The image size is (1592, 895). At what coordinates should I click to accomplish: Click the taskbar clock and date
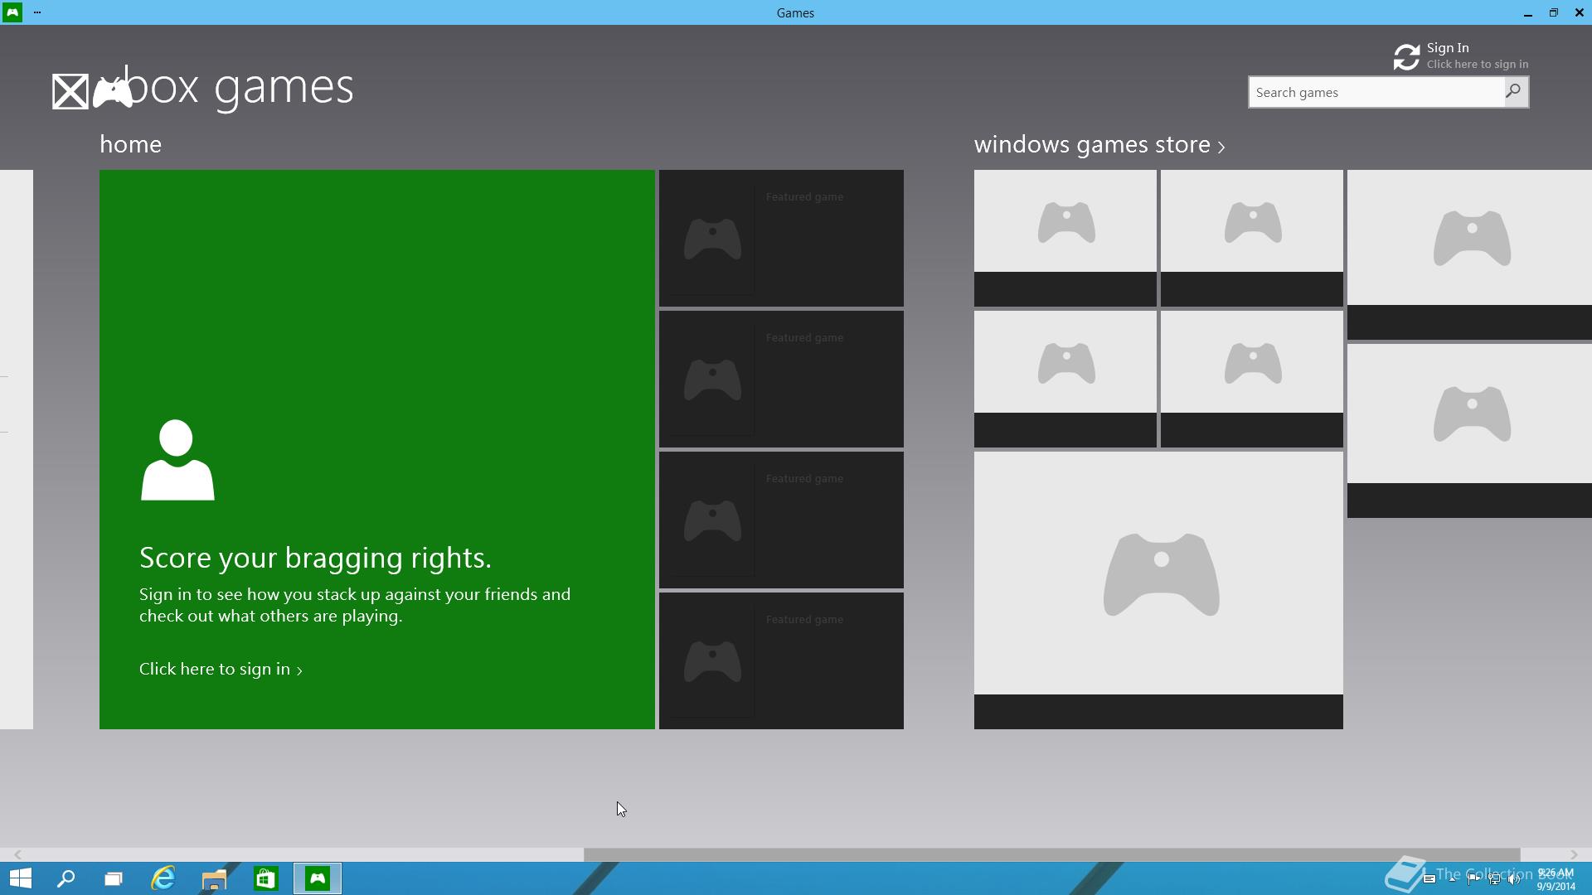1556,879
